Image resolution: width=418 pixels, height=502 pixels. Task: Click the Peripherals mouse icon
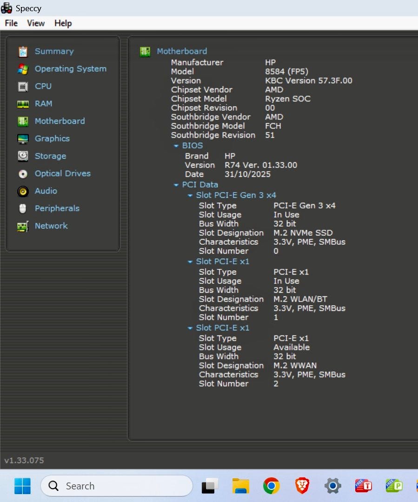tap(23, 208)
